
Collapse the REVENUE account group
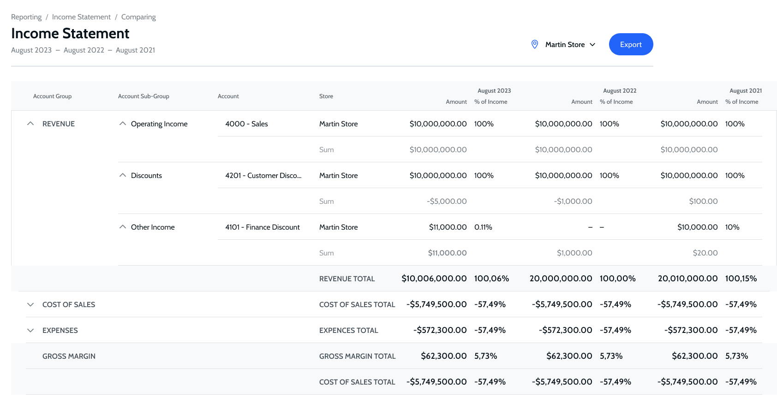point(30,124)
